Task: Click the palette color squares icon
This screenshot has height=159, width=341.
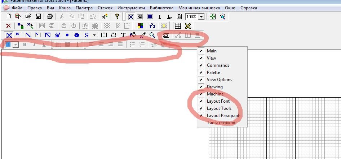Action: pyautogui.click(x=140, y=26)
